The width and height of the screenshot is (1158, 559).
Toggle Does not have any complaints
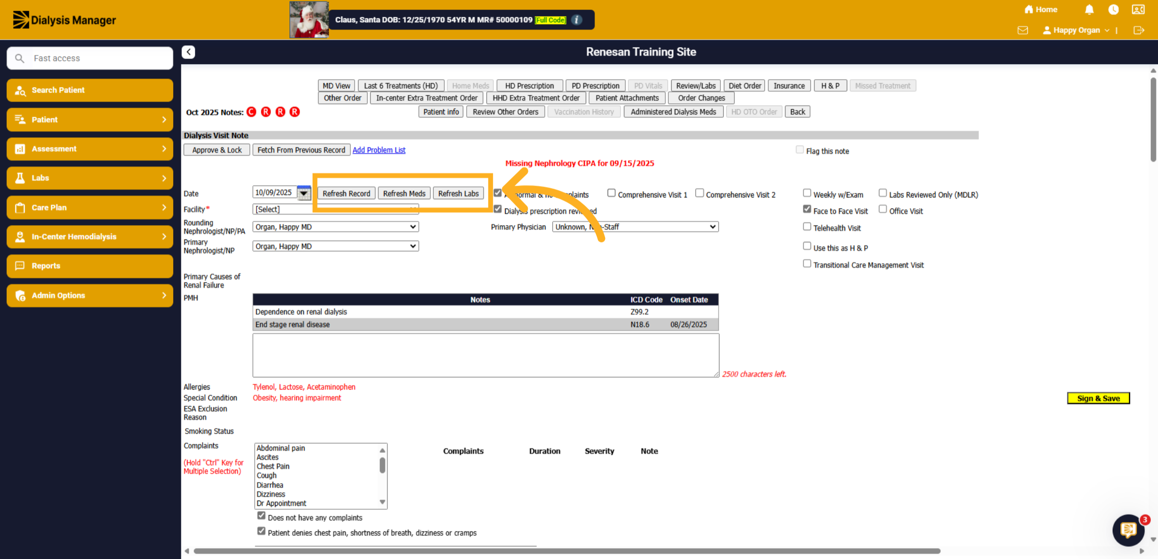pos(261,516)
